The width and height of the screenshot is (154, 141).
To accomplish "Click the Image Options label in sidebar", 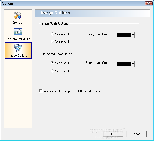I will tap(18, 56).
